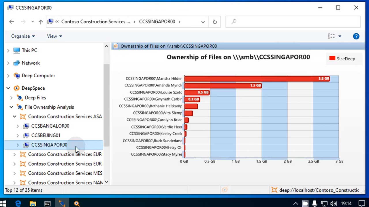The image size is (369, 207).
Task: Click the blue Help icon
Action: (356, 36)
